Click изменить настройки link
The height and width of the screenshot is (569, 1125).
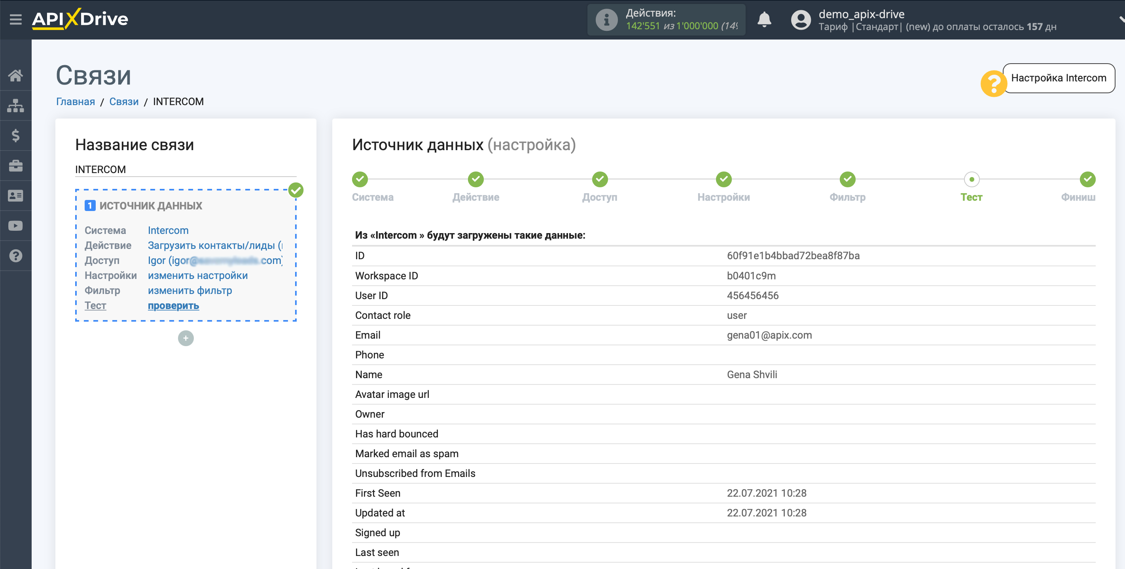click(198, 276)
